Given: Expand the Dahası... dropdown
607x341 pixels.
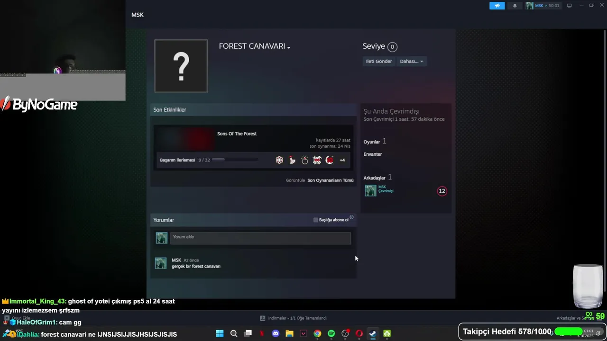Looking at the screenshot, I should (x=412, y=61).
